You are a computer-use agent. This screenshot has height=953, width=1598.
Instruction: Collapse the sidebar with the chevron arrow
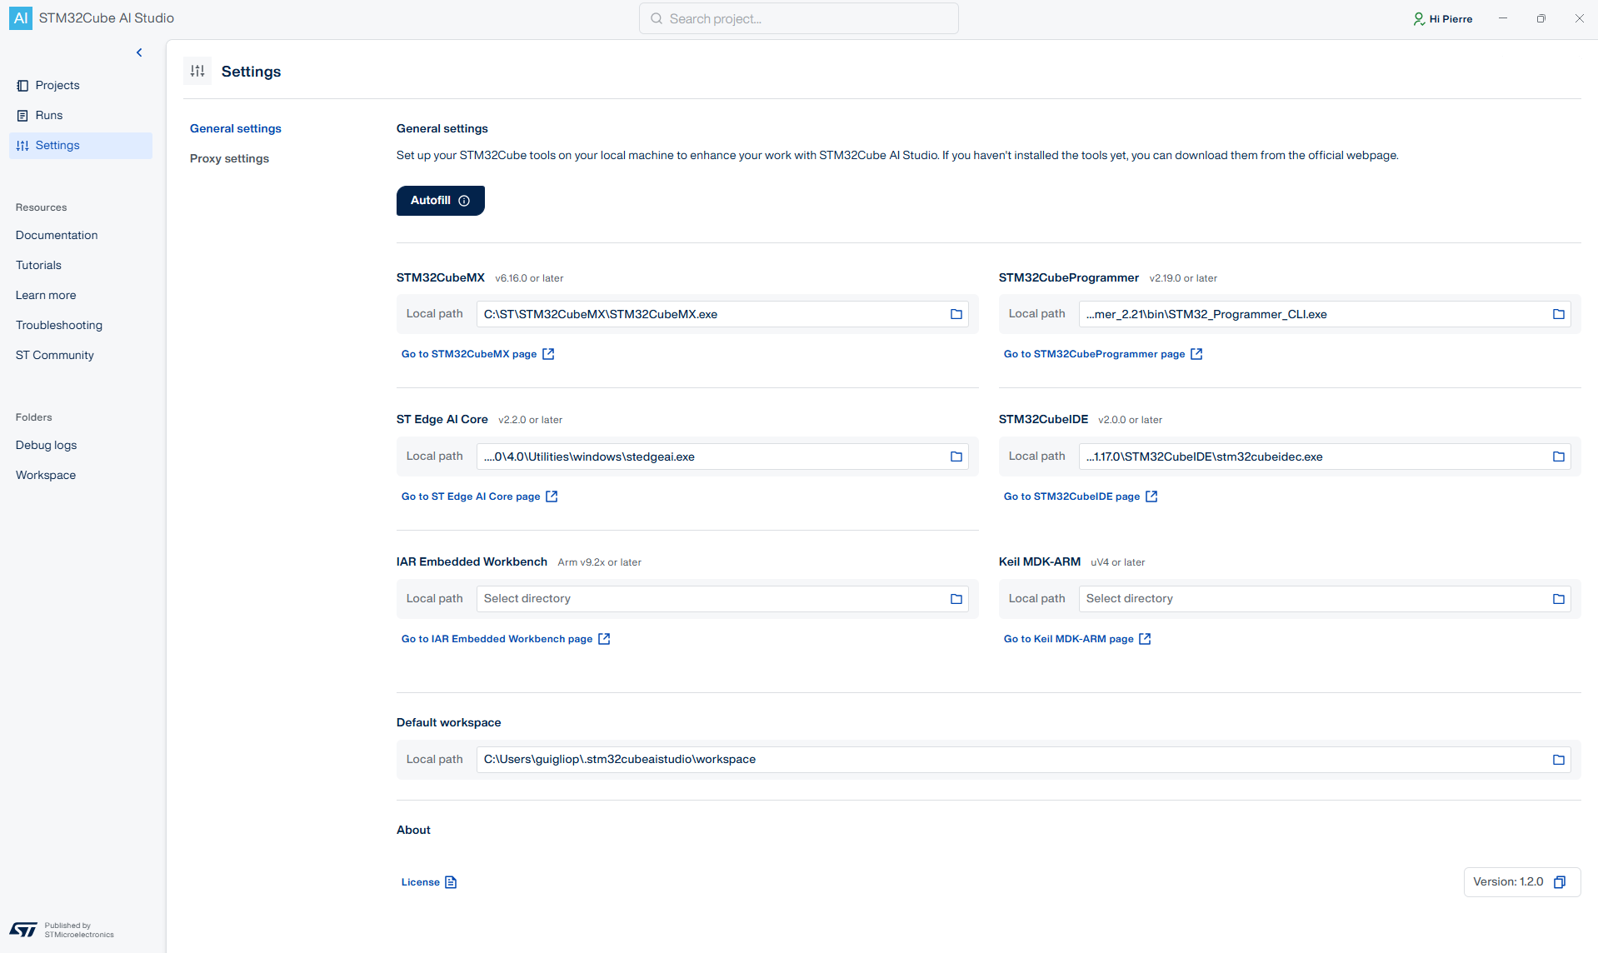(139, 52)
